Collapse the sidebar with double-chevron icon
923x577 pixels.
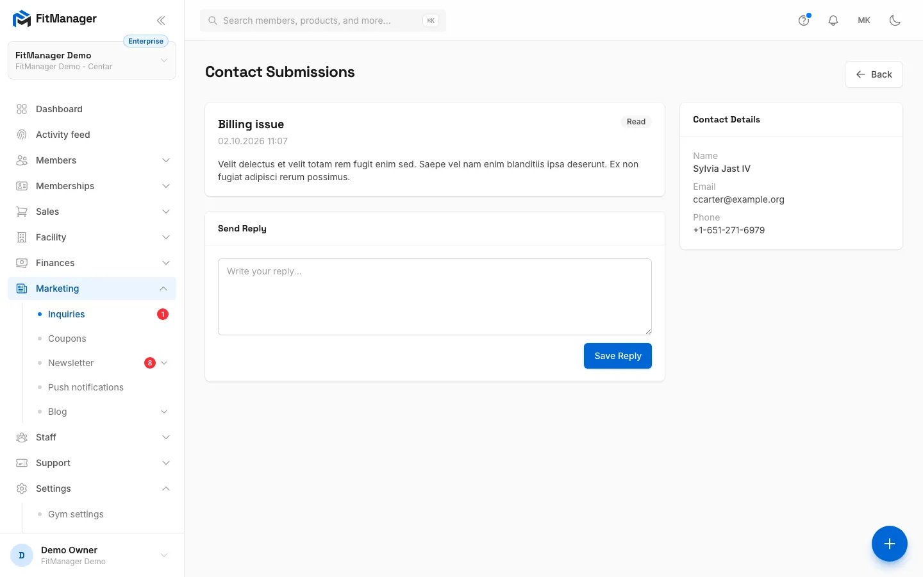coord(161,21)
